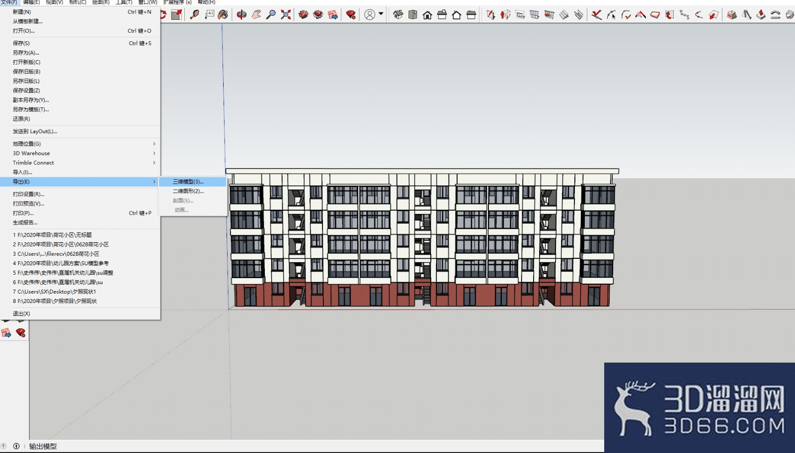Choose 打印(P)... menu entry
795x453 pixels.
coord(80,213)
